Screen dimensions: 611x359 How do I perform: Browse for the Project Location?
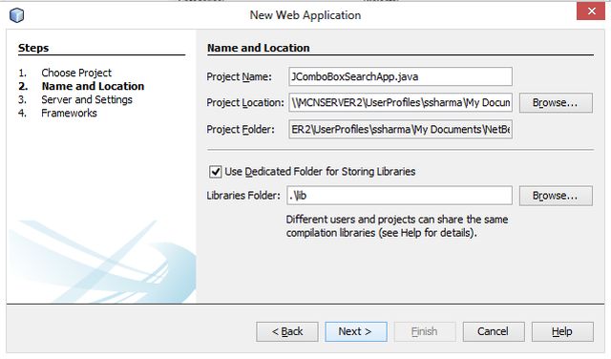click(x=556, y=102)
